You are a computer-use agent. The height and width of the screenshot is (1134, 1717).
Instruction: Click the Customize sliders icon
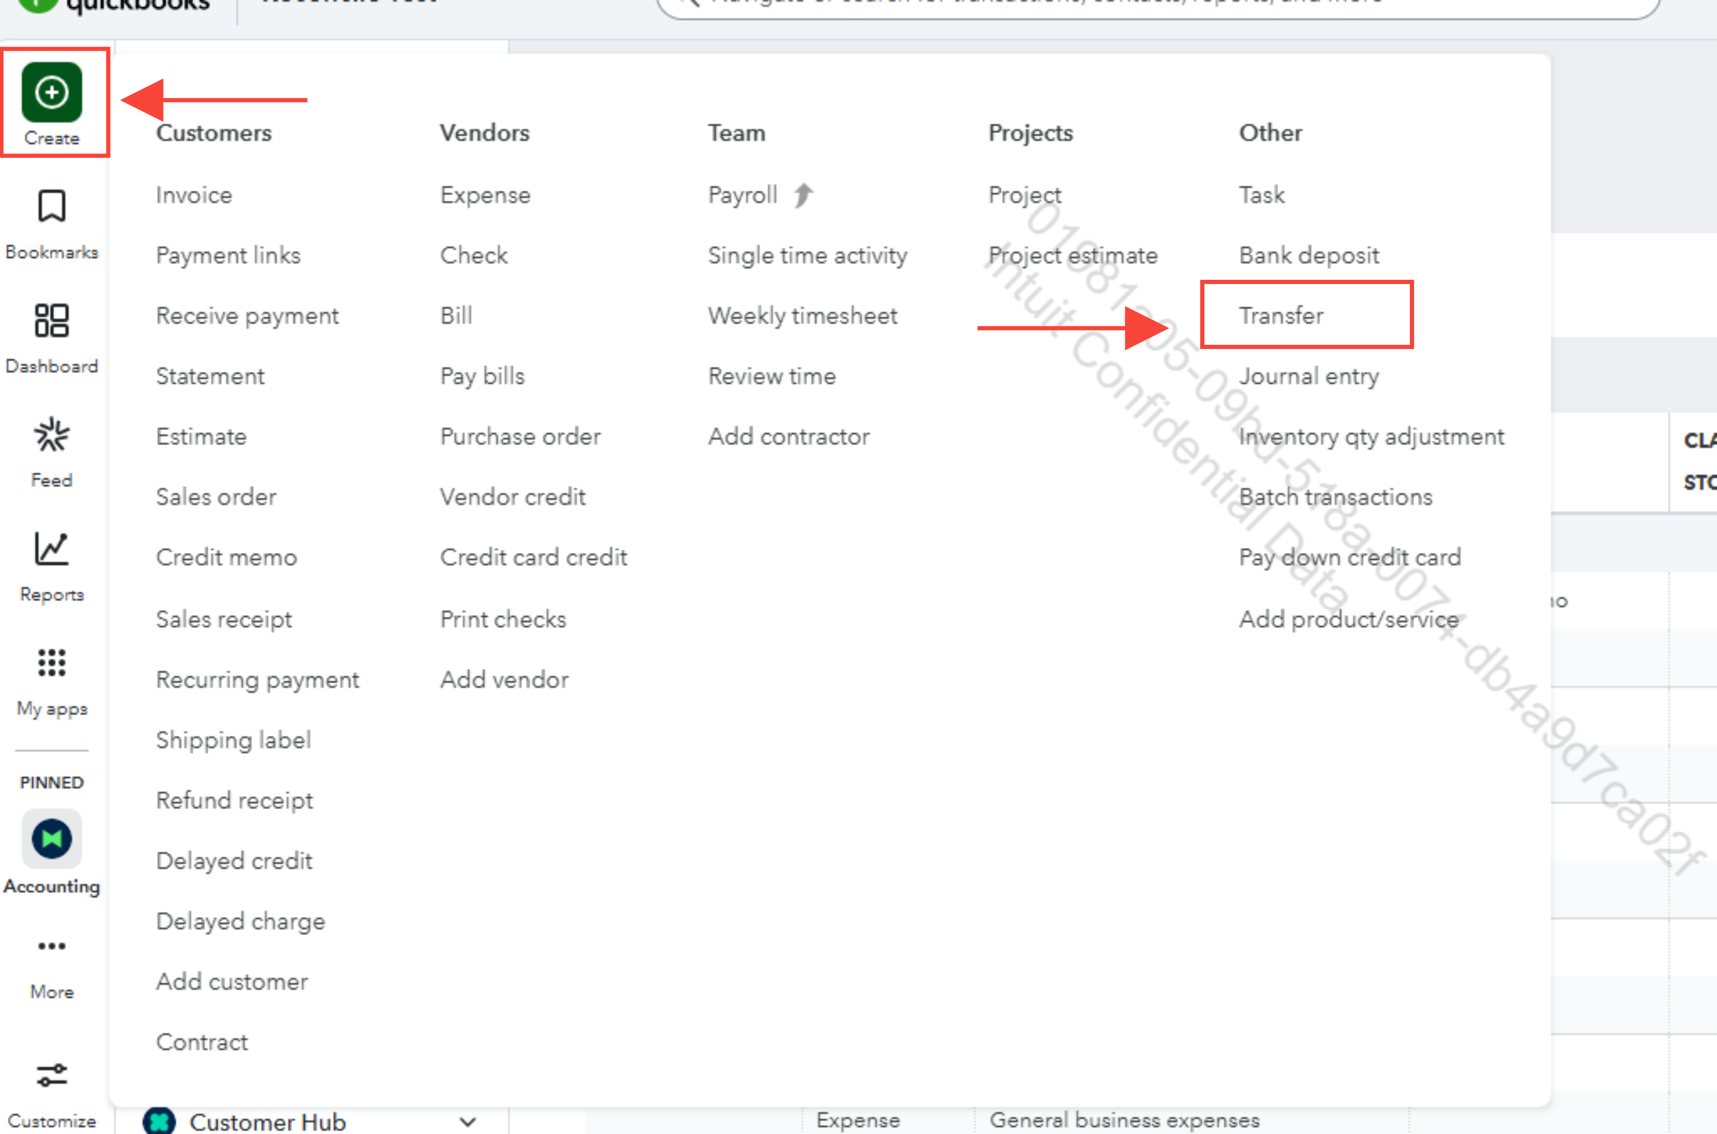51,1075
